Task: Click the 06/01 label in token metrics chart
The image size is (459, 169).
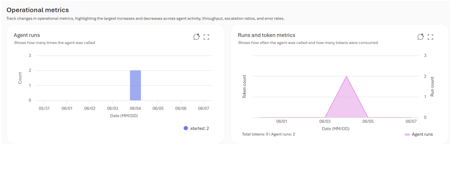Action: click(x=281, y=122)
